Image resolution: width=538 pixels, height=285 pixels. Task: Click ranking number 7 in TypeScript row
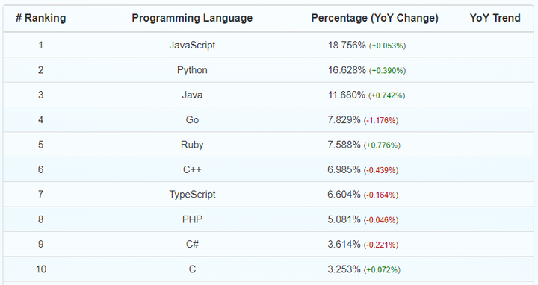click(40, 195)
